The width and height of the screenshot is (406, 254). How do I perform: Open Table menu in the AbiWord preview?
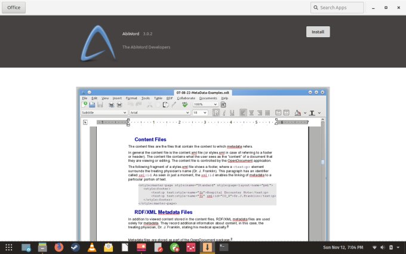click(158, 98)
